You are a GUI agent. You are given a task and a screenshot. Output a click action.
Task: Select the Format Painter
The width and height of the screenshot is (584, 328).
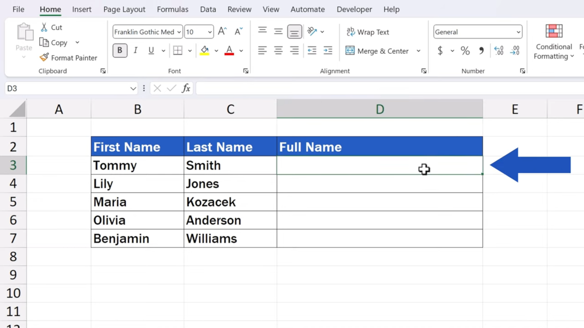68,57
